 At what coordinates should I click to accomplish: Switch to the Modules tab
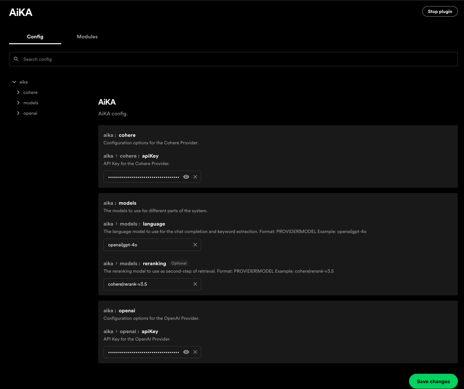(87, 37)
